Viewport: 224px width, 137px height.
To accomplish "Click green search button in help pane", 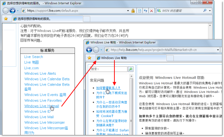I will click(131, 69).
